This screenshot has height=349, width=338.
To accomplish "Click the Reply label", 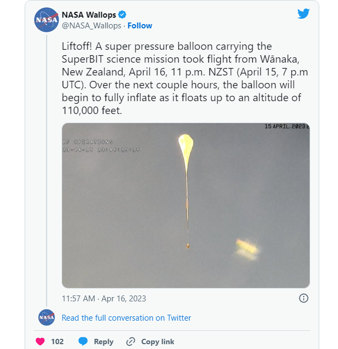I will click(103, 342).
